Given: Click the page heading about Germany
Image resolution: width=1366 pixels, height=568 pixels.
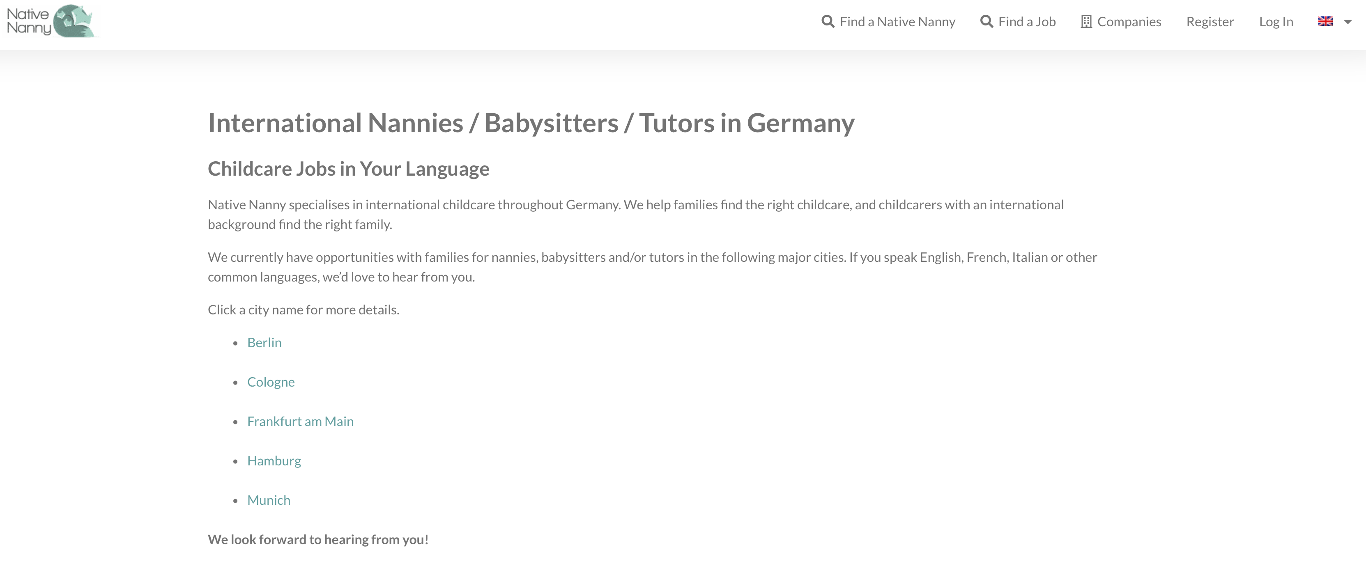Looking at the screenshot, I should pyautogui.click(x=531, y=123).
